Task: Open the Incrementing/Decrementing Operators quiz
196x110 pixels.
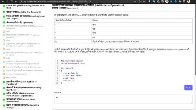Action: pos(24,67)
